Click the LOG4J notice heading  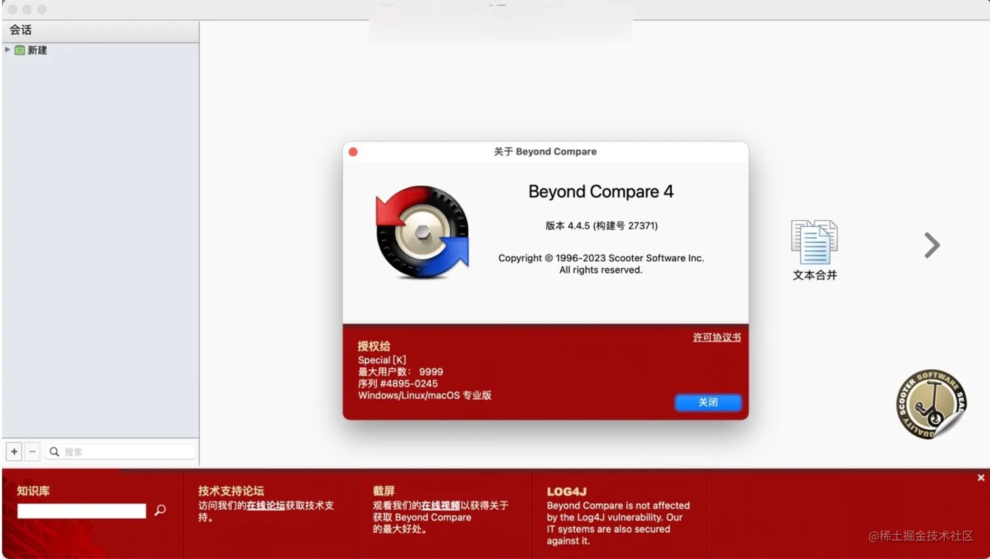click(x=567, y=492)
